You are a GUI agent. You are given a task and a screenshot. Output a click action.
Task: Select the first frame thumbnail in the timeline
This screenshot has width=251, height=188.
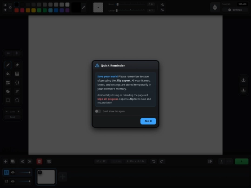tap(46, 177)
